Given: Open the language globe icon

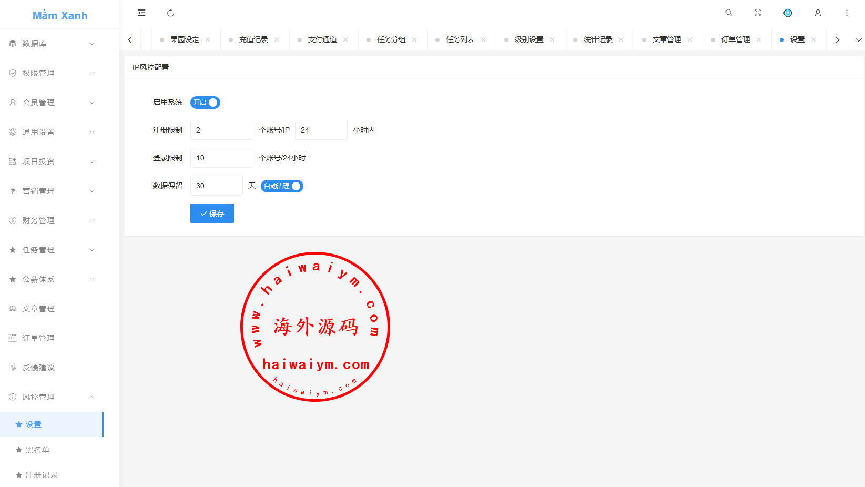Looking at the screenshot, I should [x=788, y=13].
